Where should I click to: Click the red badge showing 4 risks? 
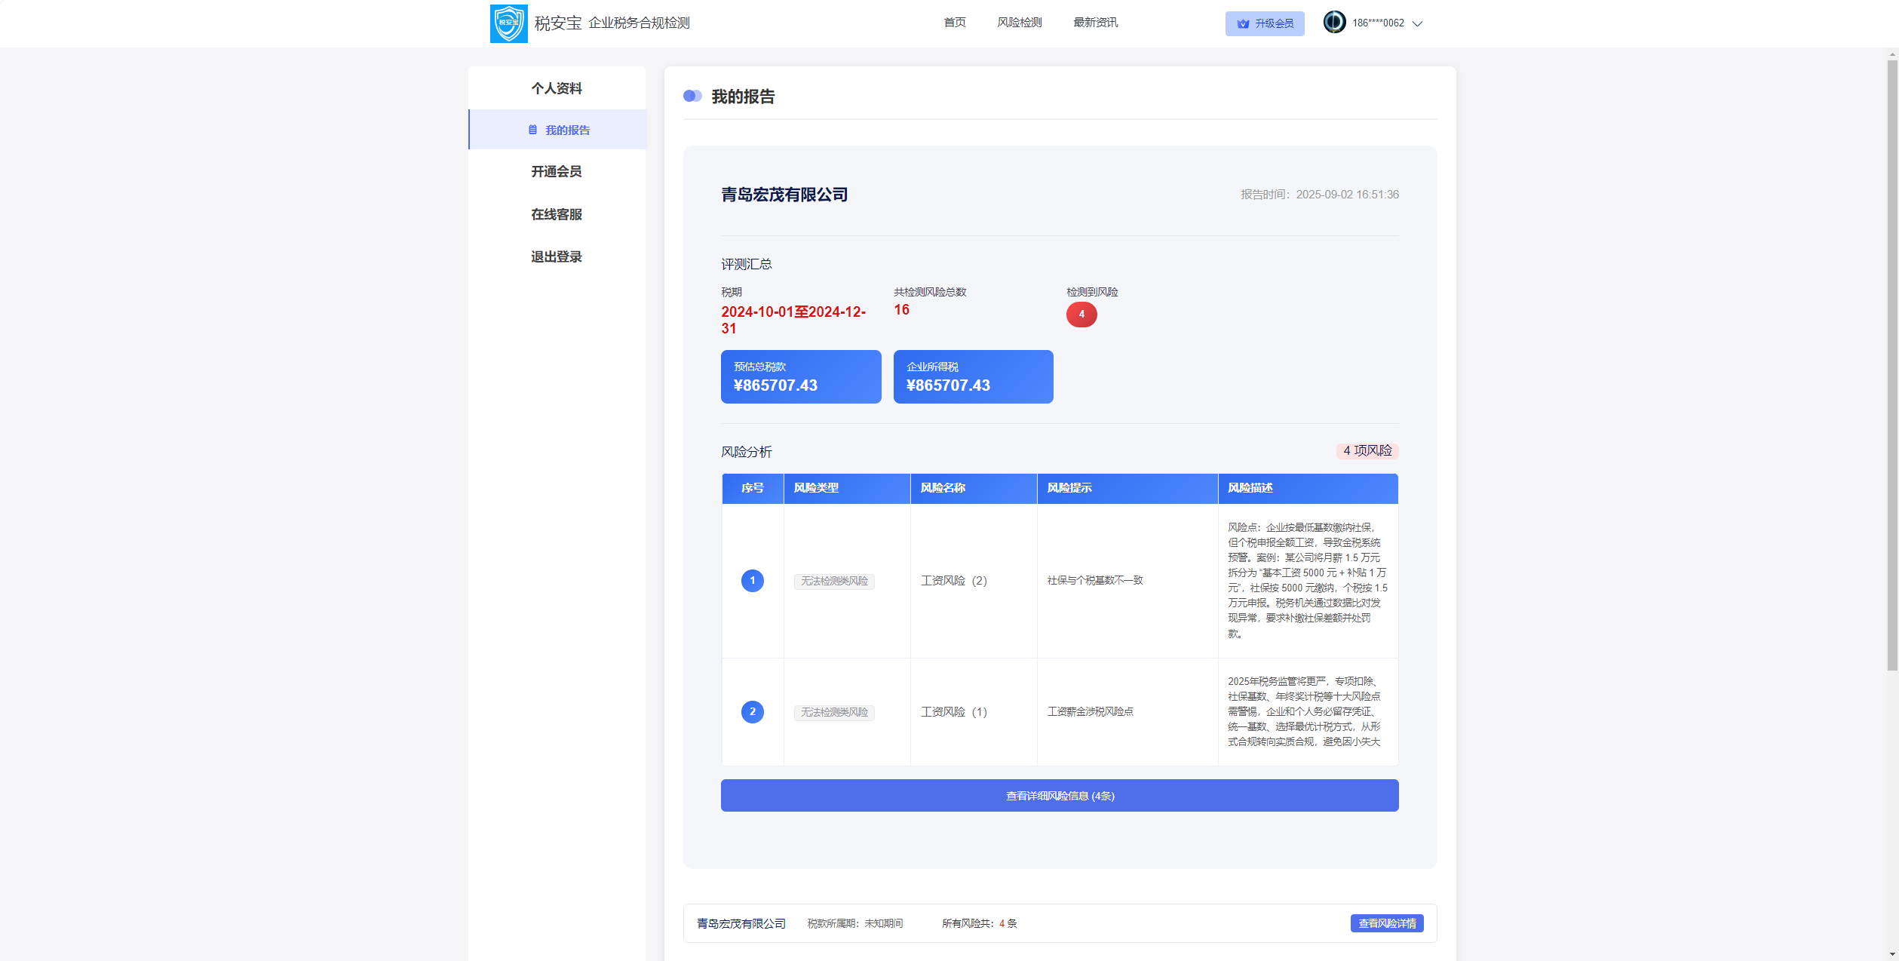(x=1081, y=315)
